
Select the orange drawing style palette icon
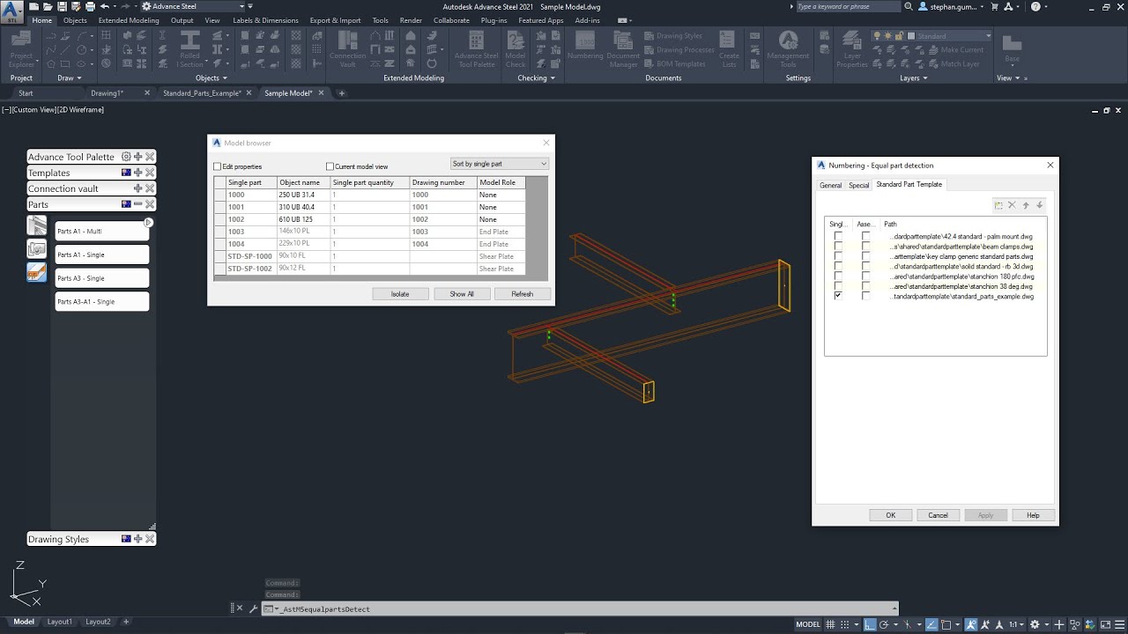[37, 272]
